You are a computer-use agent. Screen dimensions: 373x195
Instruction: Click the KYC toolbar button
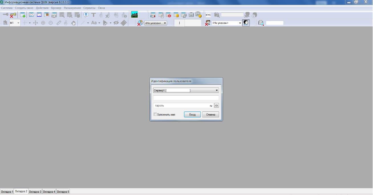(x=208, y=15)
